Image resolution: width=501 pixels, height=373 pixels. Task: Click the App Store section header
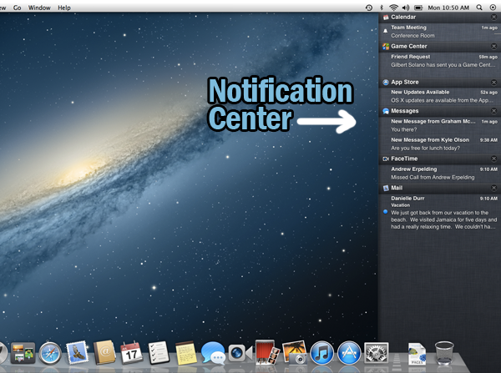click(x=440, y=83)
